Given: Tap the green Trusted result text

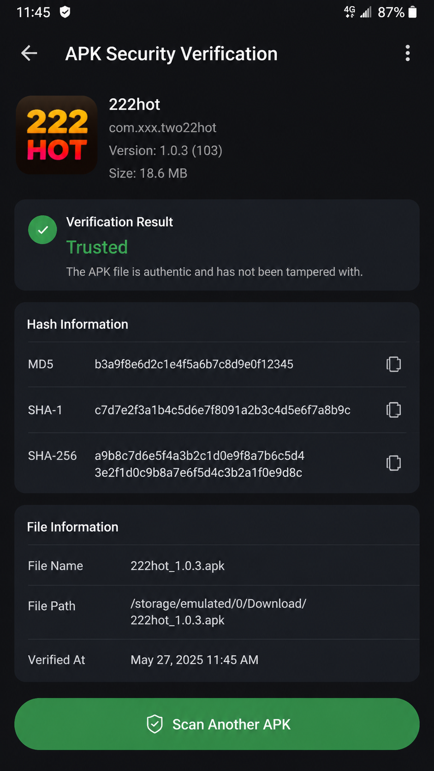Looking at the screenshot, I should coord(97,247).
